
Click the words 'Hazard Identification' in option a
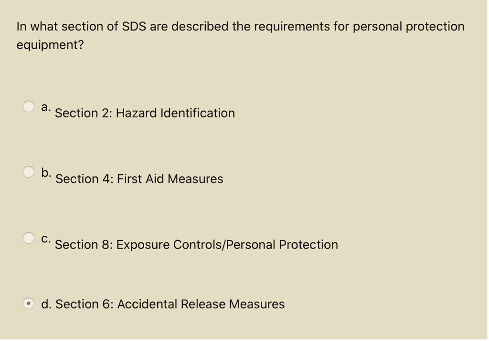pos(175,113)
